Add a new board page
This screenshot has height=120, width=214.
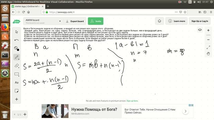[25, 114]
